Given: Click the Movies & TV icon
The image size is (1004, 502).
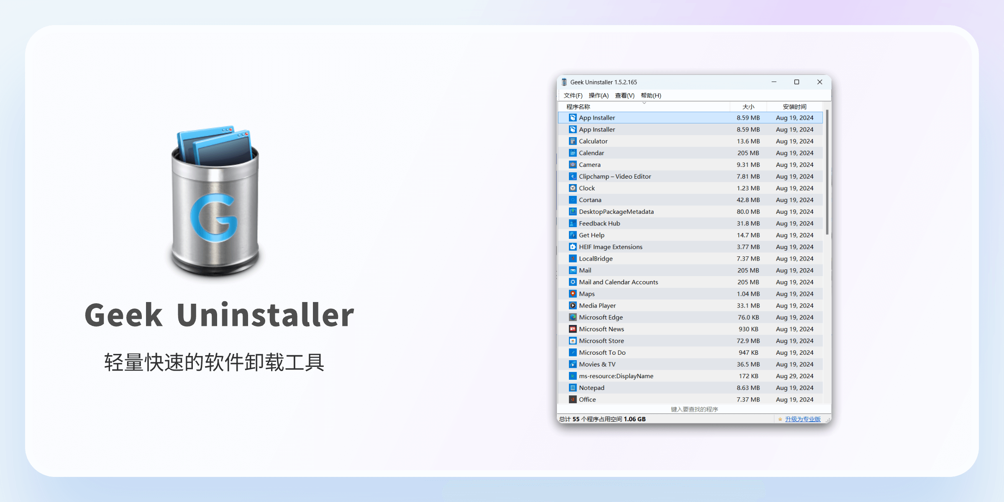Looking at the screenshot, I should pyautogui.click(x=573, y=364).
